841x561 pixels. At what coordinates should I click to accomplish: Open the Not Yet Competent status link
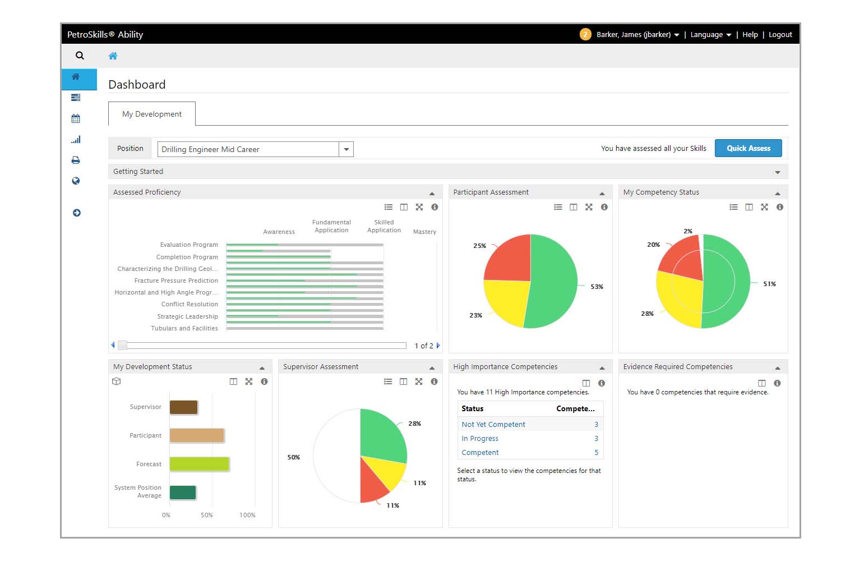point(493,425)
